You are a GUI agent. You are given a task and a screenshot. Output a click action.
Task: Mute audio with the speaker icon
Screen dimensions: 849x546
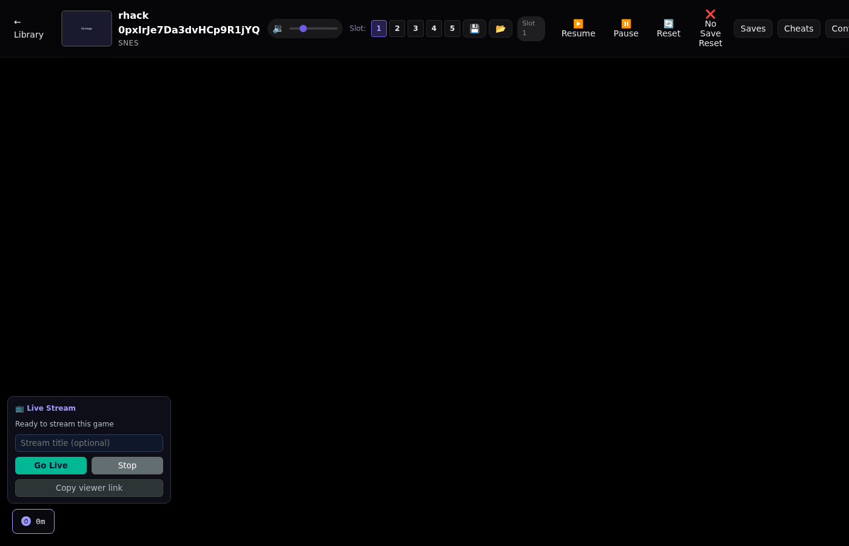click(278, 29)
